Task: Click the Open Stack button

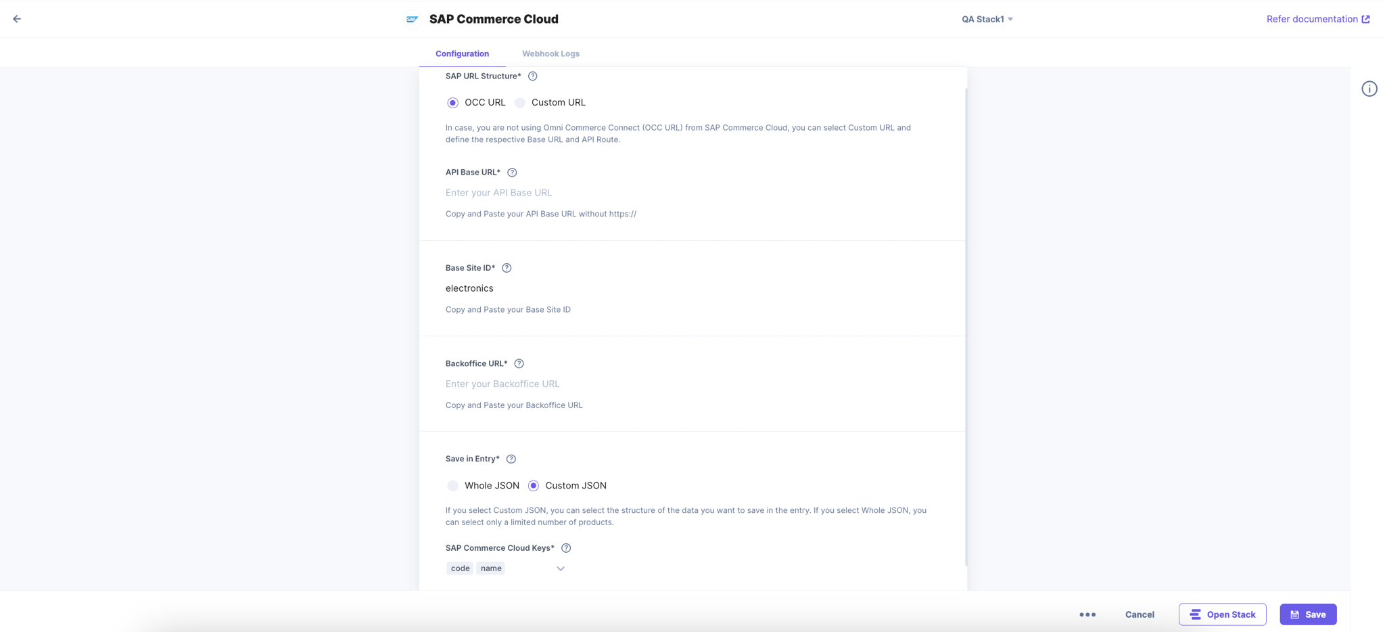Action: pyautogui.click(x=1222, y=614)
